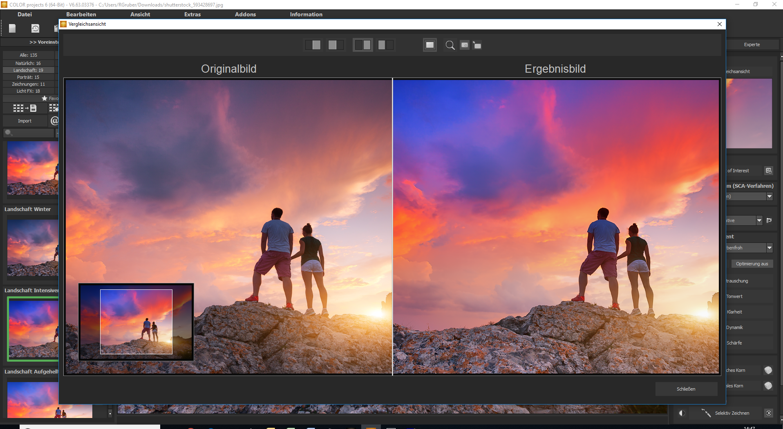Activate the left-right comparison view icon
783x429 pixels.
point(363,45)
